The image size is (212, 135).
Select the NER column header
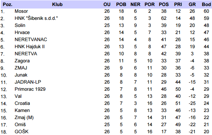coord(135,5)
